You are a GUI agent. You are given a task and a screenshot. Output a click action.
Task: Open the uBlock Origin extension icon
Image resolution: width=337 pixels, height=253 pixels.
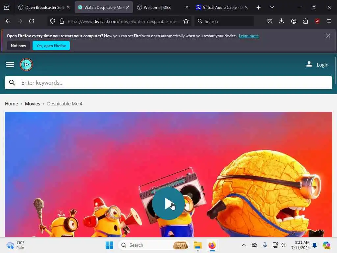(x=317, y=21)
